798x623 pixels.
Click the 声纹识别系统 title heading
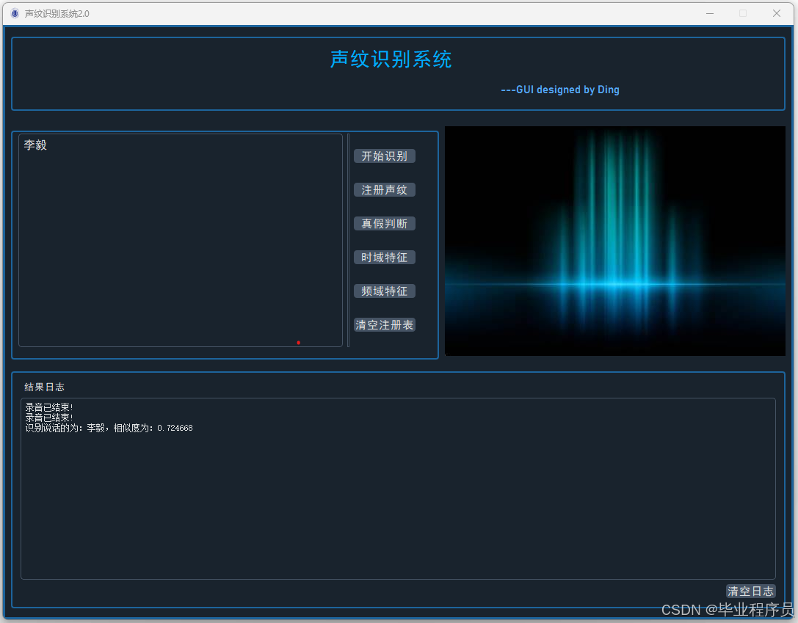coord(391,59)
